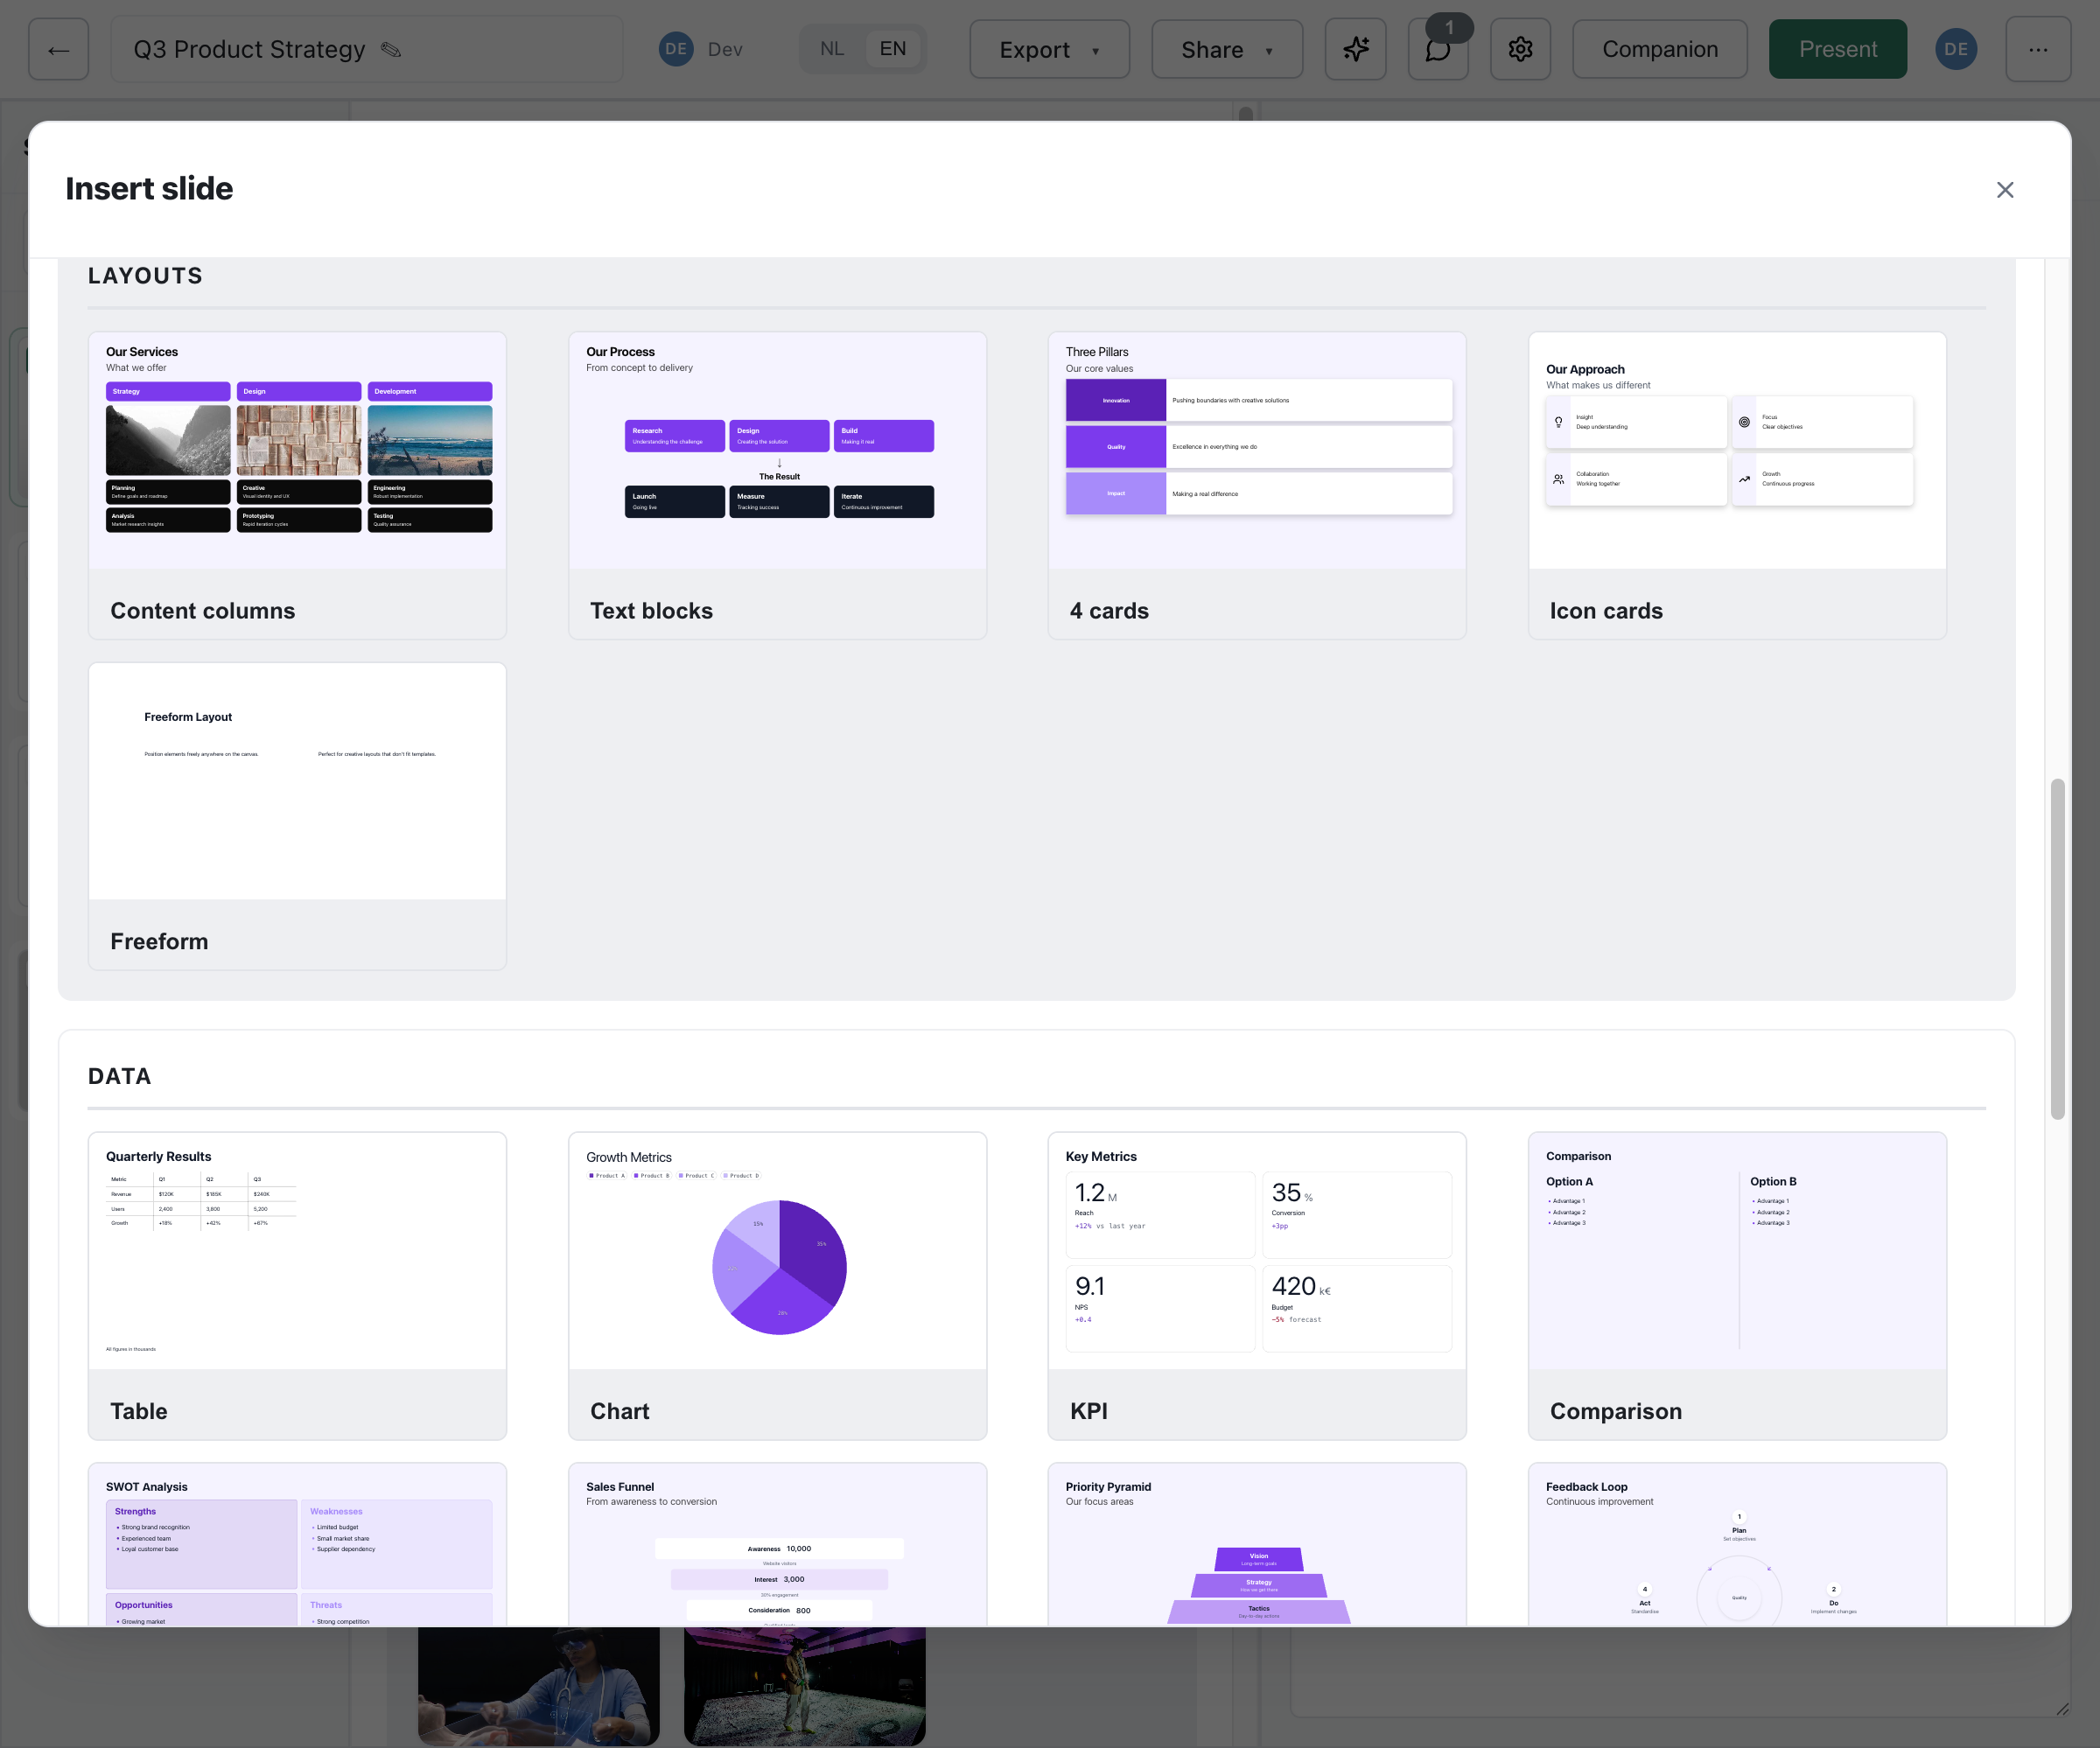This screenshot has width=2100, height=1748.
Task: Click the LAYOUTS section heading
Action: point(145,276)
